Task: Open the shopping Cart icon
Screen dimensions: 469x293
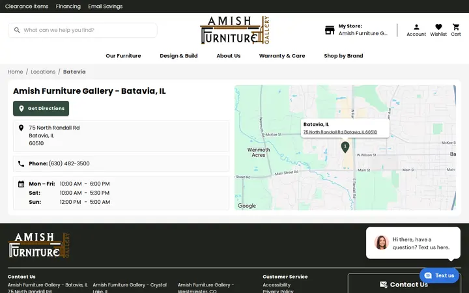Action: coord(456,27)
